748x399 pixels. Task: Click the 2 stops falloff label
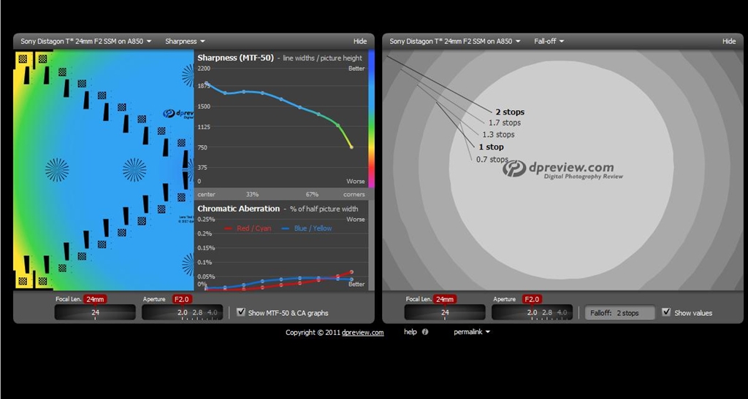(x=510, y=112)
